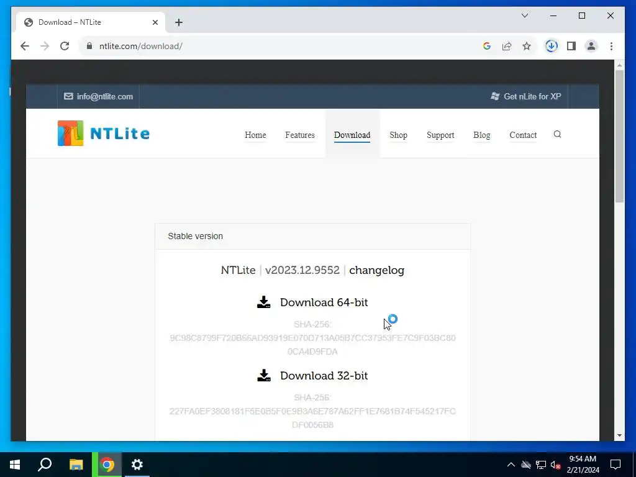Image resolution: width=636 pixels, height=477 pixels.
Task: Click the muted volume tray icon
Action: [556, 465]
